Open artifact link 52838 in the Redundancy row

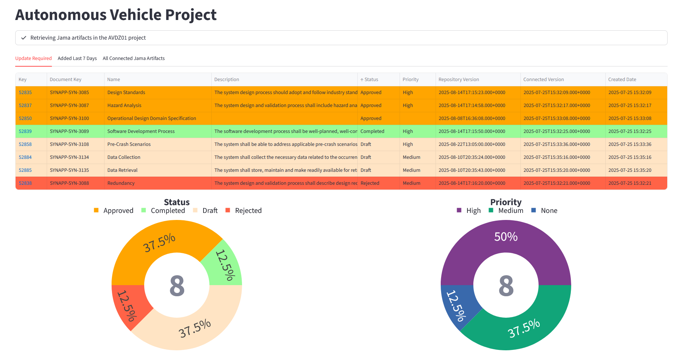click(25, 183)
